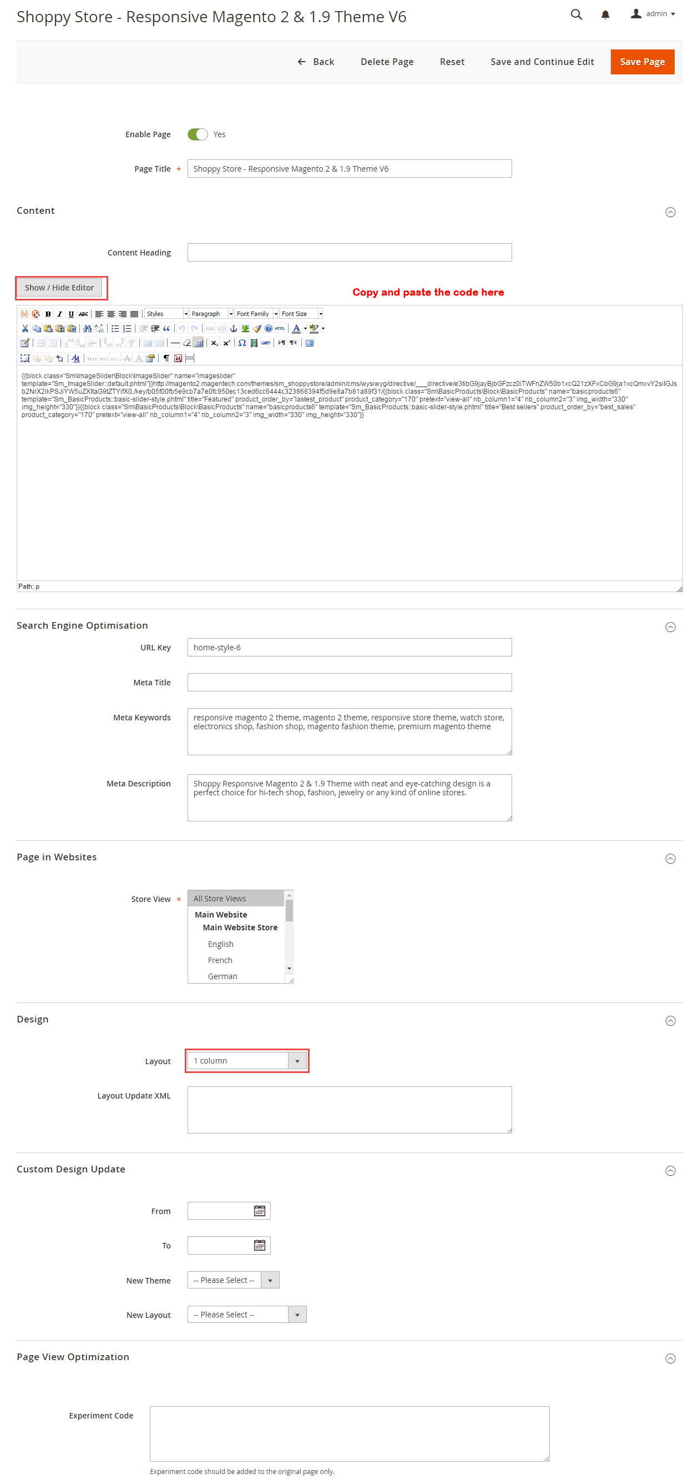Open the Layout dropdown showing 1 column
Viewport: 698px width, 1484px height.
coord(247,1061)
